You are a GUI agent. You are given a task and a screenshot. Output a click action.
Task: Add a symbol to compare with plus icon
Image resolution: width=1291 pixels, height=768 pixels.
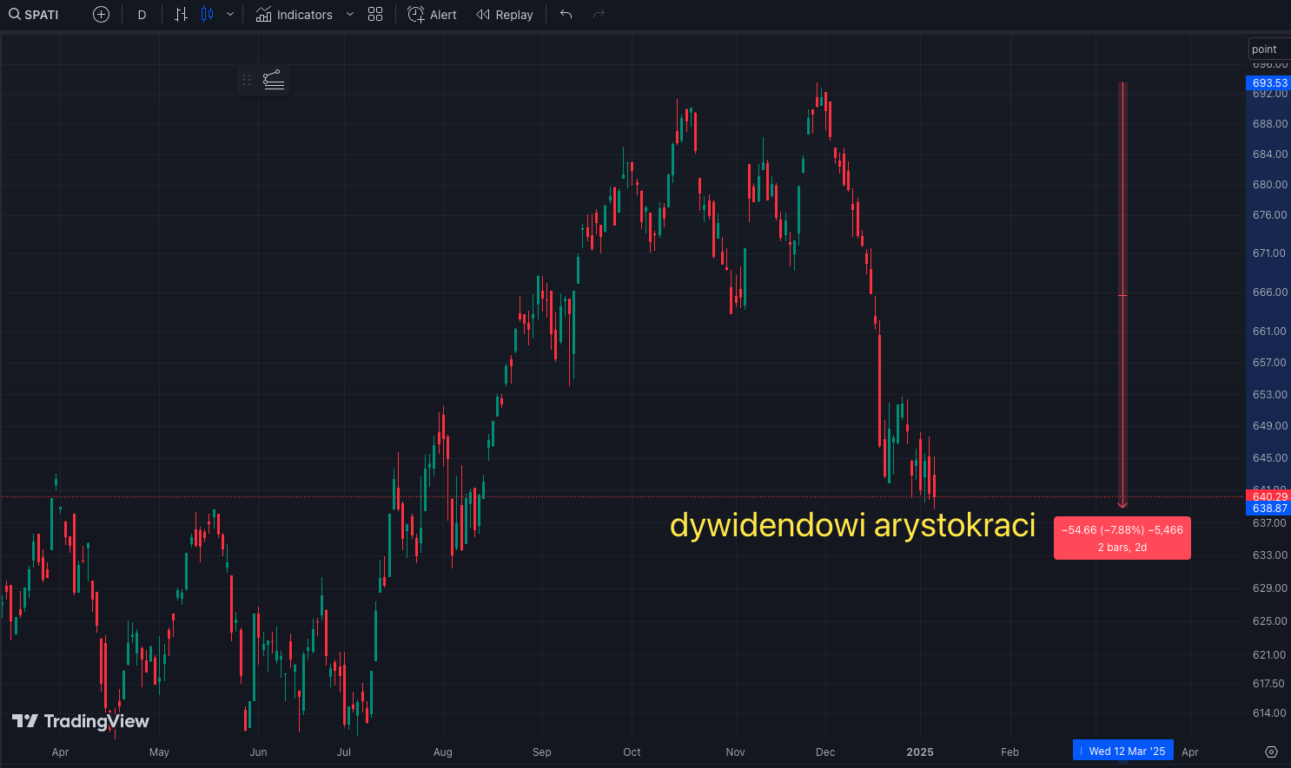101,15
